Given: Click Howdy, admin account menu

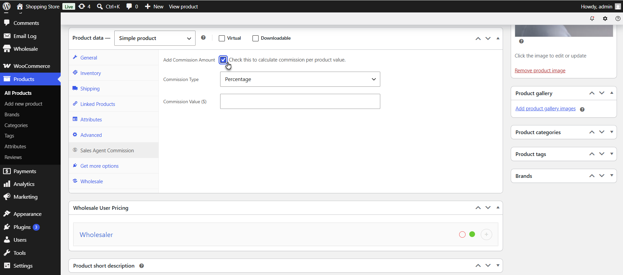Looking at the screenshot, I should pyautogui.click(x=600, y=6).
